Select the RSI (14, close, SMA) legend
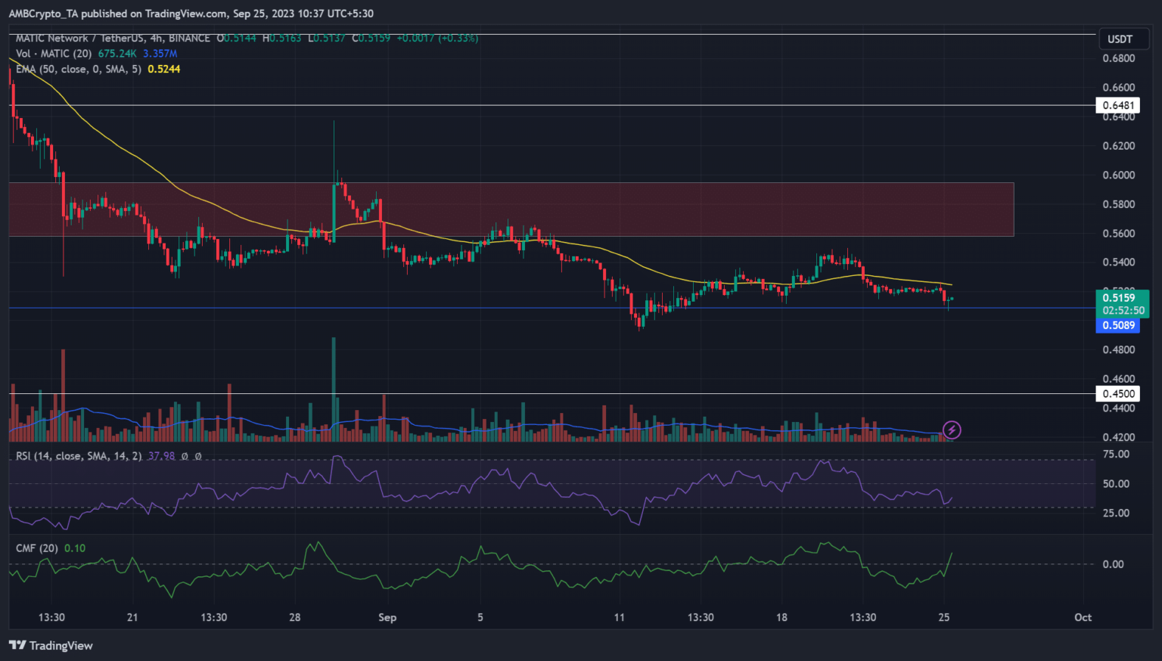The width and height of the screenshot is (1162, 661). (79, 456)
